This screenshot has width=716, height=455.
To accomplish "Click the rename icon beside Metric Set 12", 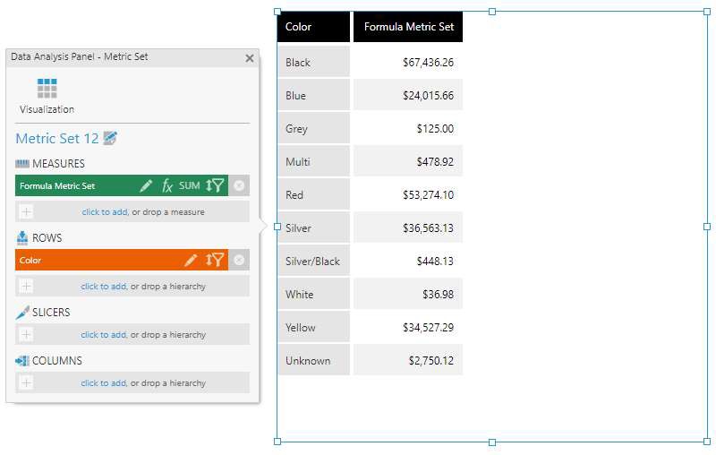I will click(x=110, y=138).
